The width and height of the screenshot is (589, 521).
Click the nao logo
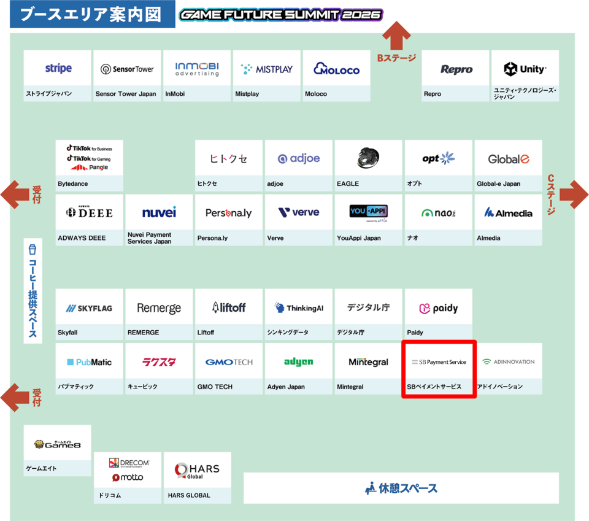click(x=438, y=213)
